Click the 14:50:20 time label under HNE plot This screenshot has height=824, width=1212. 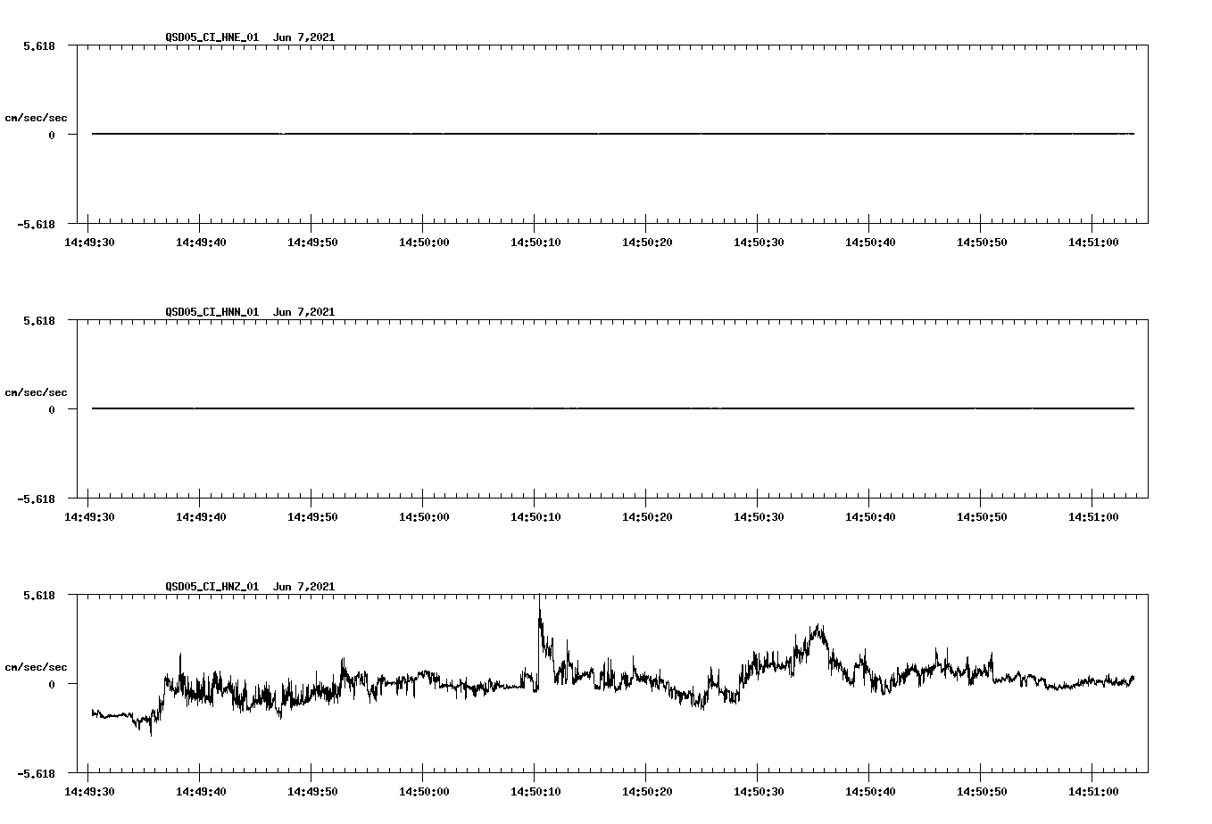tap(647, 243)
